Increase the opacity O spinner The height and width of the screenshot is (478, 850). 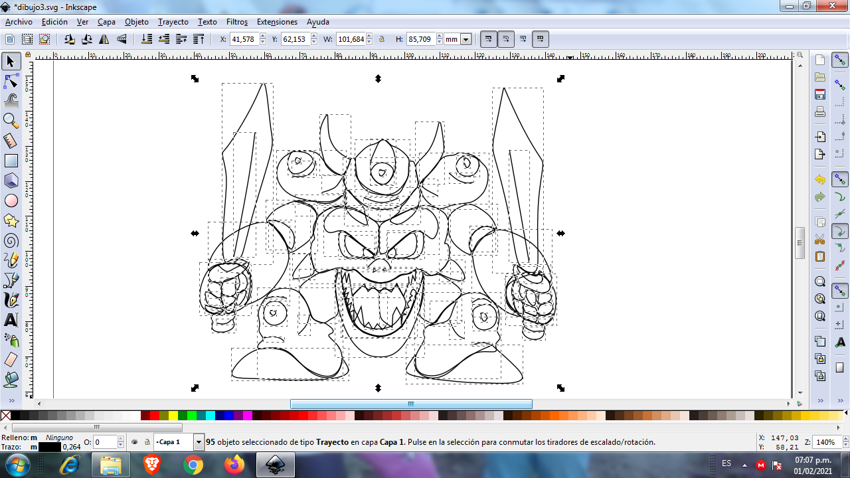[x=121, y=439]
